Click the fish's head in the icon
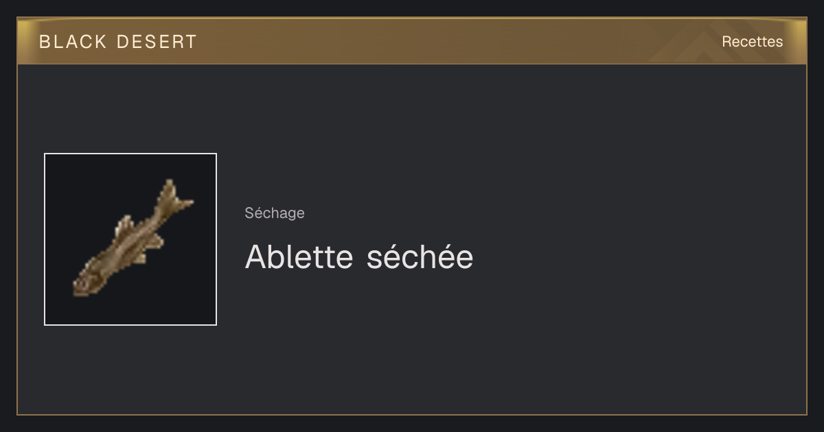The image size is (824, 432). click(85, 282)
